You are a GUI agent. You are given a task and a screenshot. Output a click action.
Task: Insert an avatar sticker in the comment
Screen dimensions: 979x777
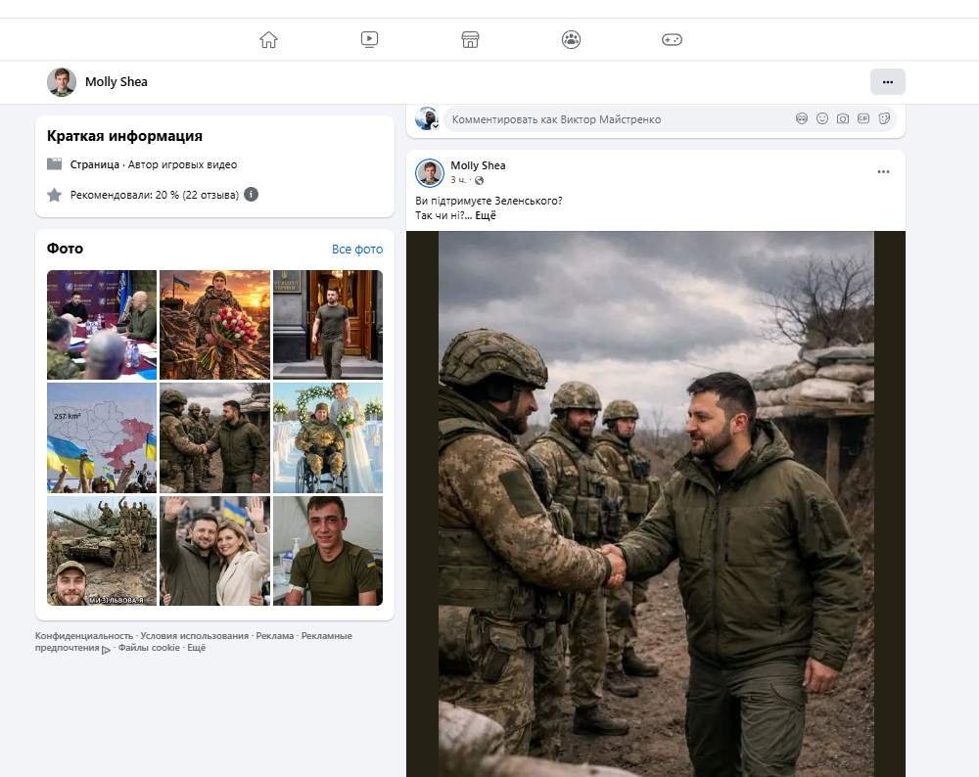(x=802, y=118)
